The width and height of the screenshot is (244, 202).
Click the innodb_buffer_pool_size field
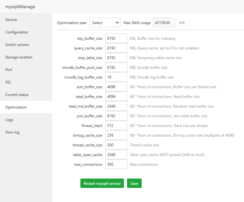click(116, 68)
